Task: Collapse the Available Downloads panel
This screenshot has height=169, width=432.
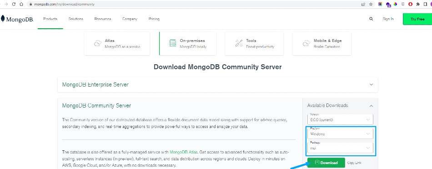Action: [371, 106]
